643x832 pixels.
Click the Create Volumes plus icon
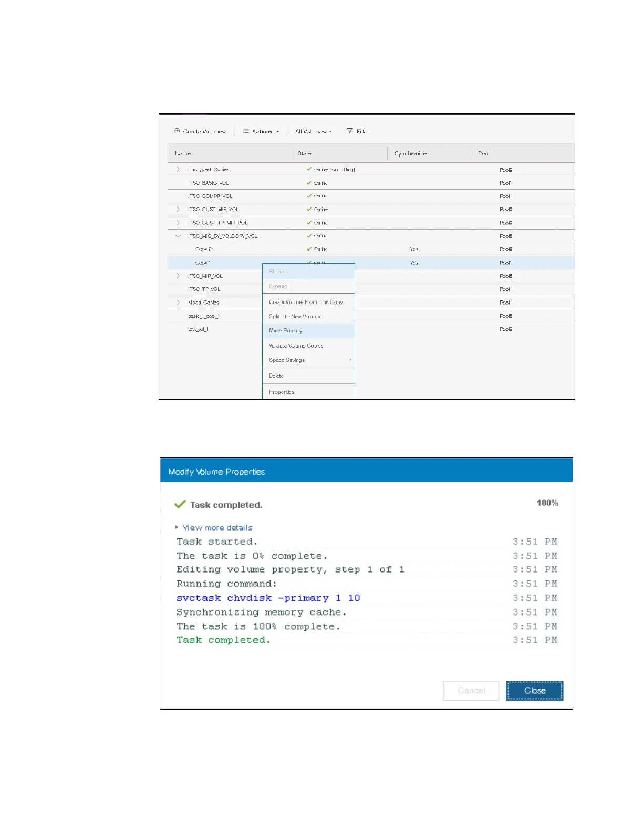click(x=178, y=131)
